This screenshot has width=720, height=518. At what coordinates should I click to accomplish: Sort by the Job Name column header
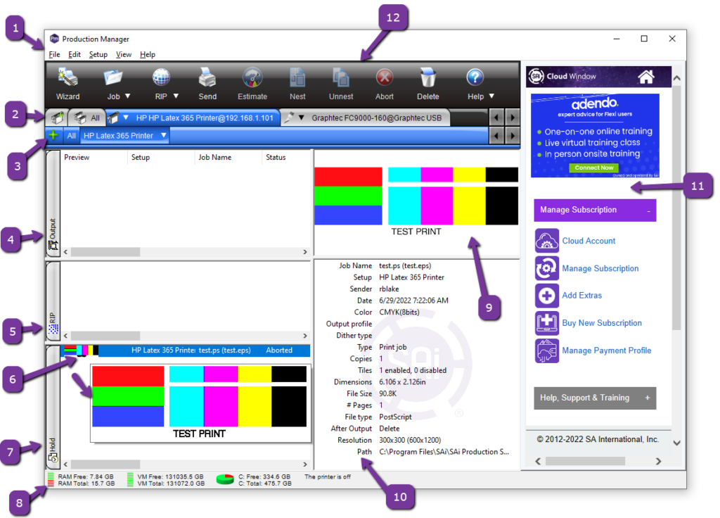pos(214,157)
